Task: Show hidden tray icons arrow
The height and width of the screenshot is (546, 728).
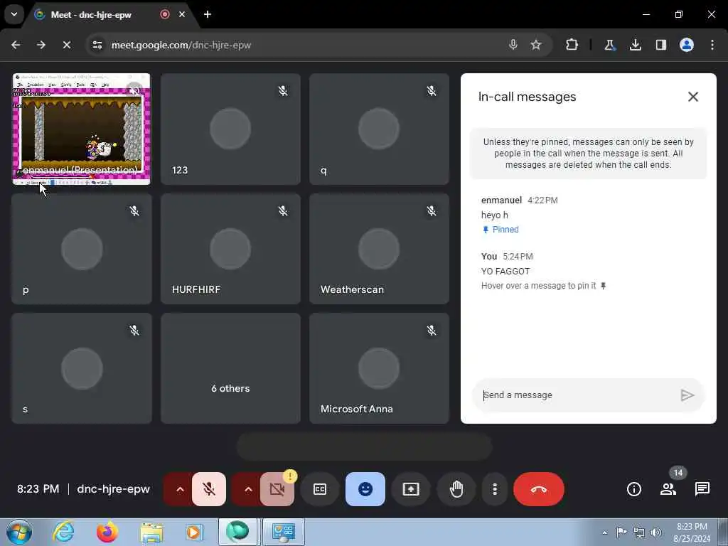Action: point(604,532)
